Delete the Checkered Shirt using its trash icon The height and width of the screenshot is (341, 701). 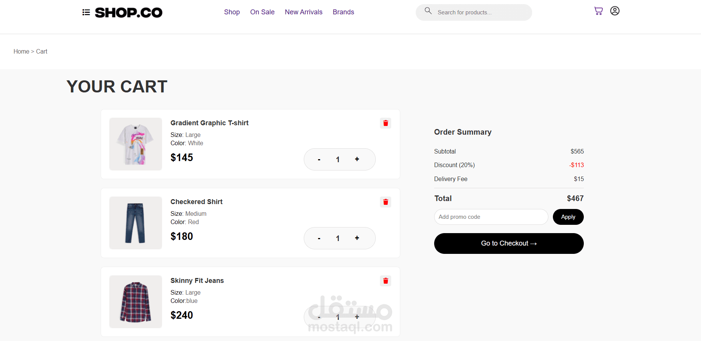click(385, 202)
